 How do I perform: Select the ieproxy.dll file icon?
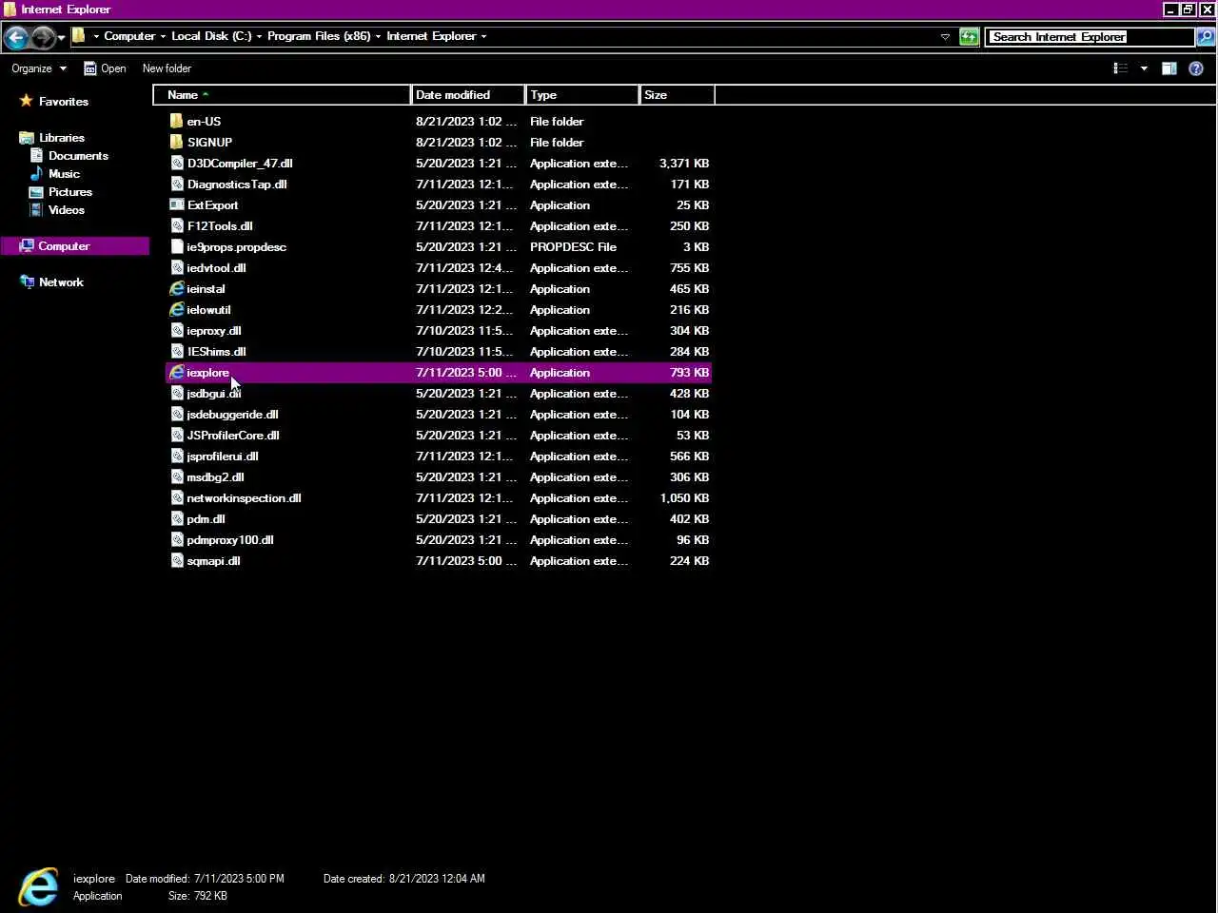click(x=177, y=330)
